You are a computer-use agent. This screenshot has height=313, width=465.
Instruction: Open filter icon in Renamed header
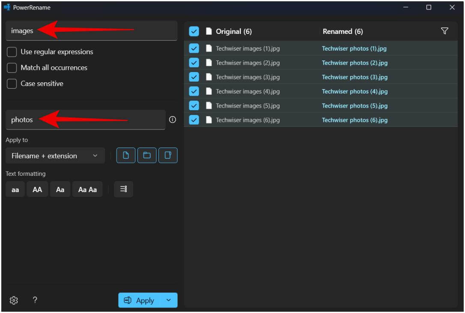(x=444, y=31)
